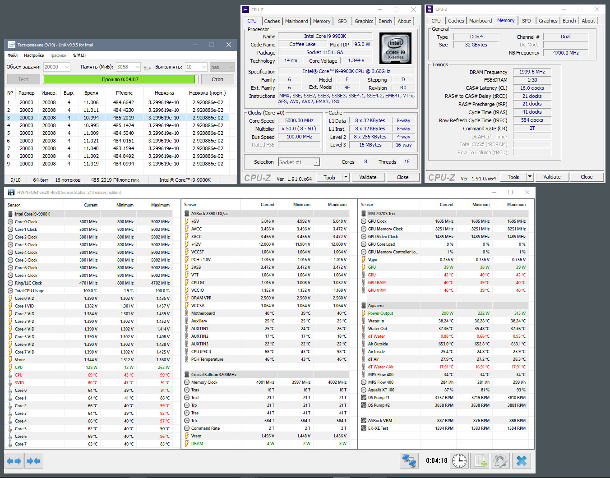Screen dimensions: 610x478
Task: Click the HWiNFO collapse columns arrows icon
Action: (x=33, y=461)
